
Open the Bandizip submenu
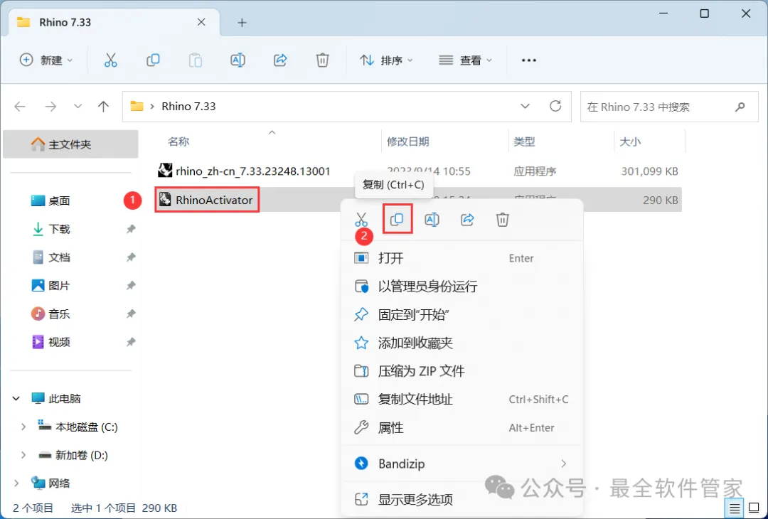pyautogui.click(x=462, y=463)
